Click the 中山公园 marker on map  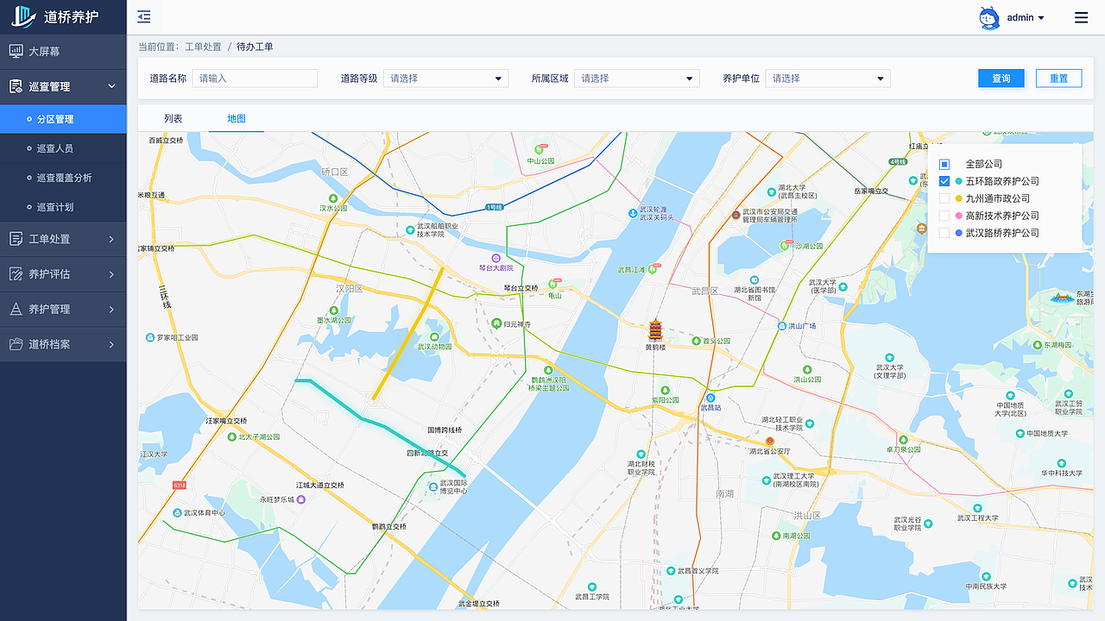coord(540,151)
